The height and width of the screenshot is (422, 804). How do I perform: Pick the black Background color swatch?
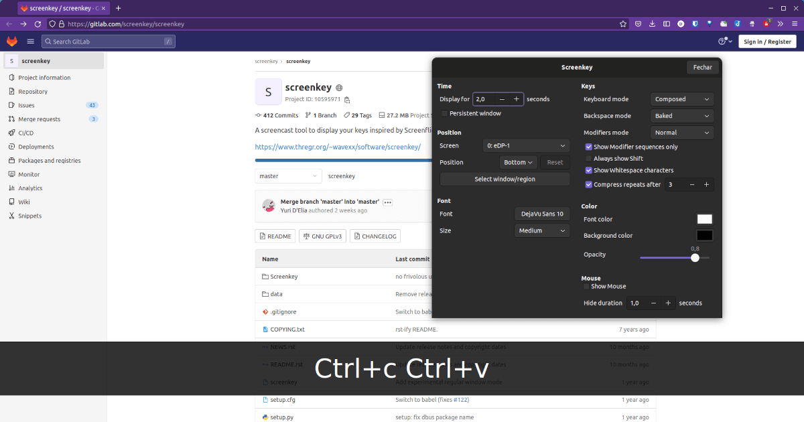pos(705,236)
